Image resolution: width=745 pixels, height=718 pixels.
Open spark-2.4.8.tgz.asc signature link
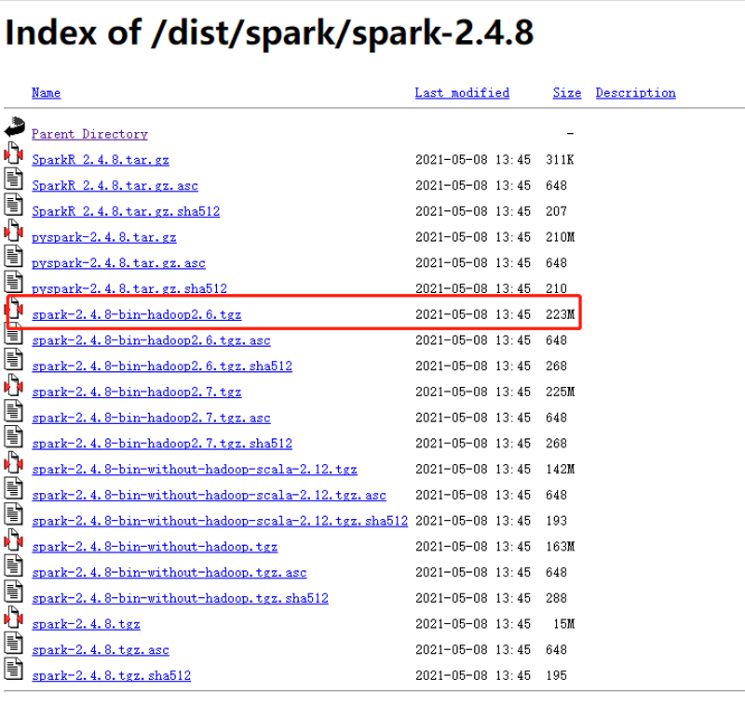point(101,650)
